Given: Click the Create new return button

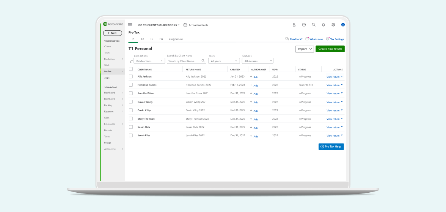Looking at the screenshot, I should coord(330,49).
